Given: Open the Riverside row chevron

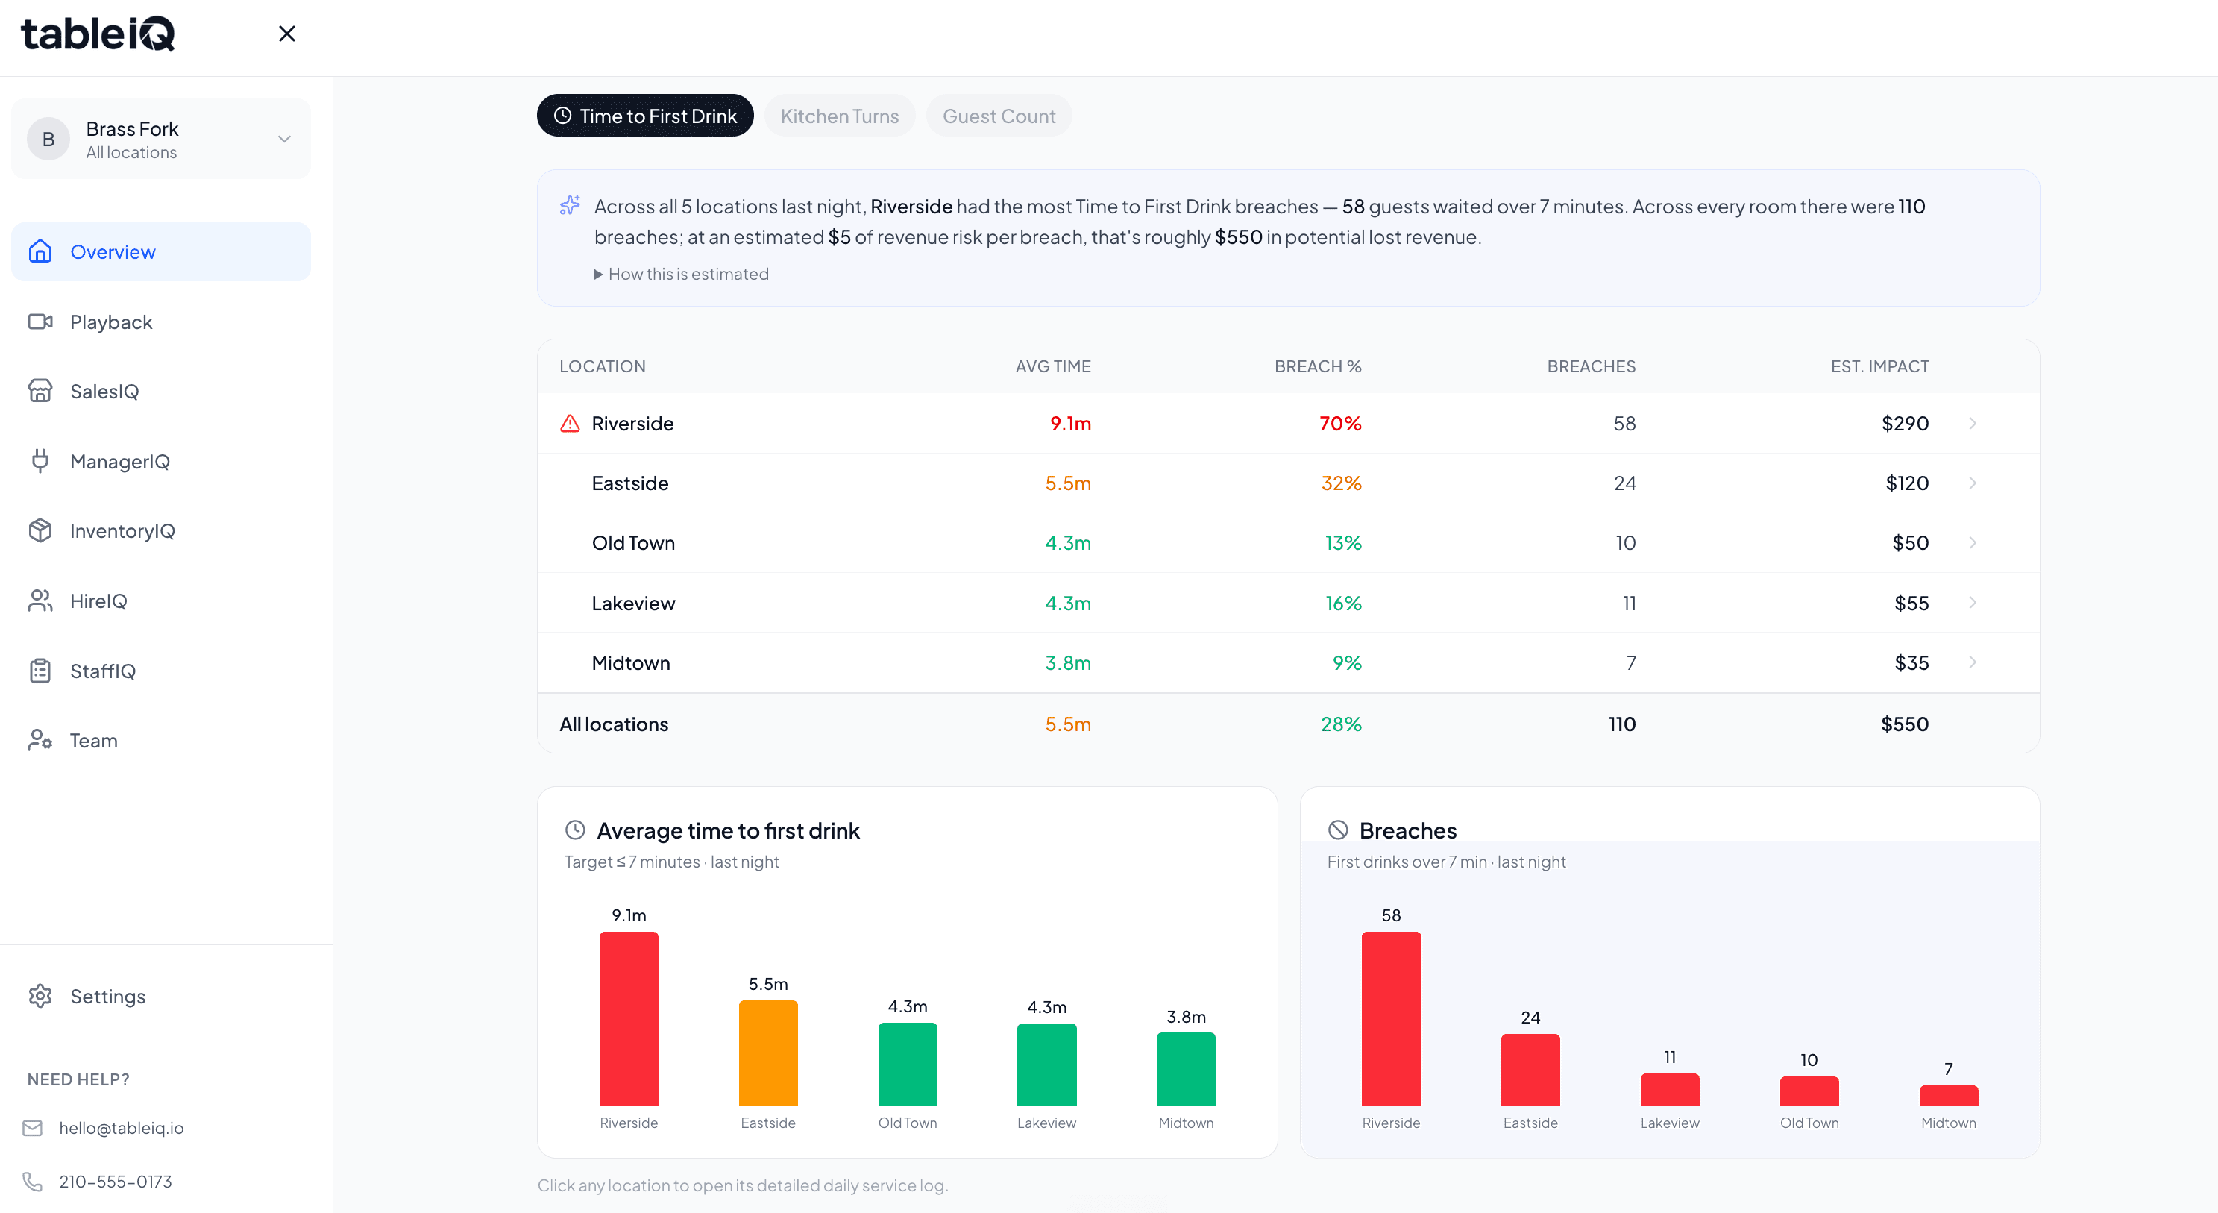Looking at the screenshot, I should tap(1973, 423).
